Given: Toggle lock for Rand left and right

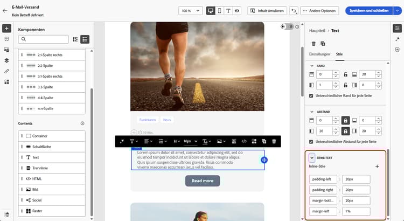Looking at the screenshot, I should tap(345, 85).
